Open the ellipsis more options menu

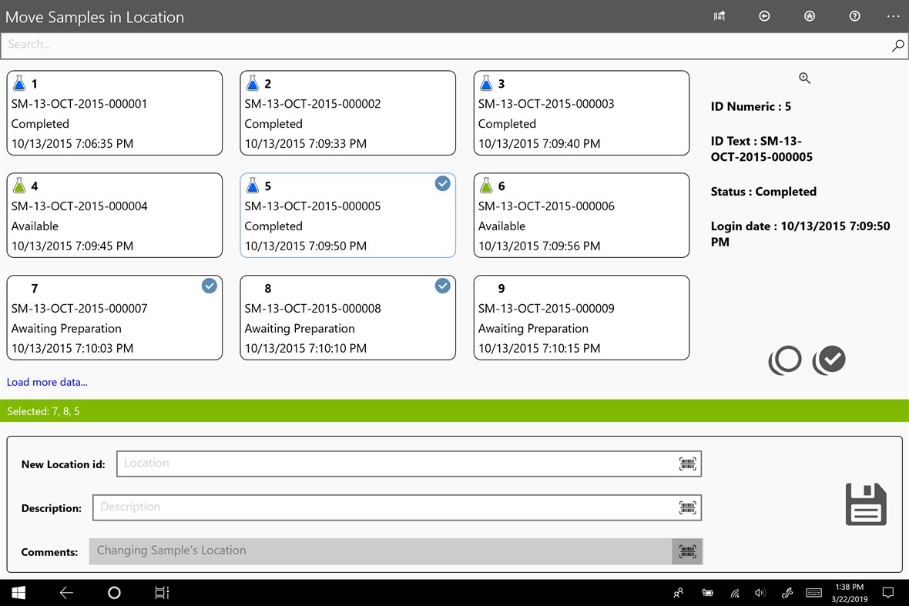point(893,15)
